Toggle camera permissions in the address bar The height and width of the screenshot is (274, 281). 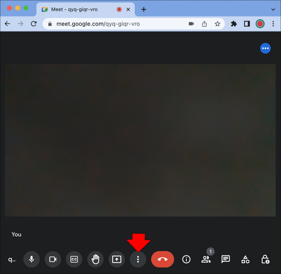point(191,24)
